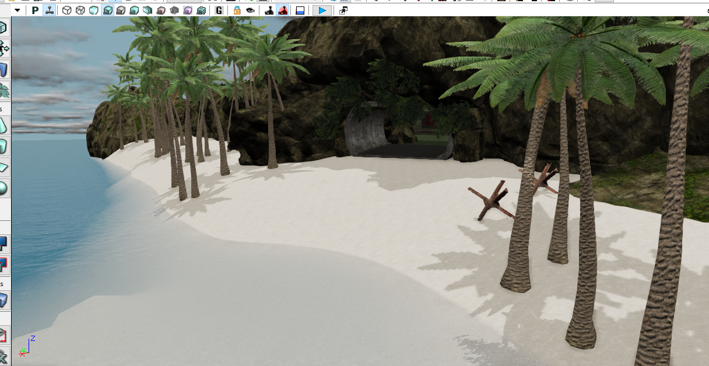
Task: Select the brush wireframe view mode cube
Action: [x=66, y=10]
